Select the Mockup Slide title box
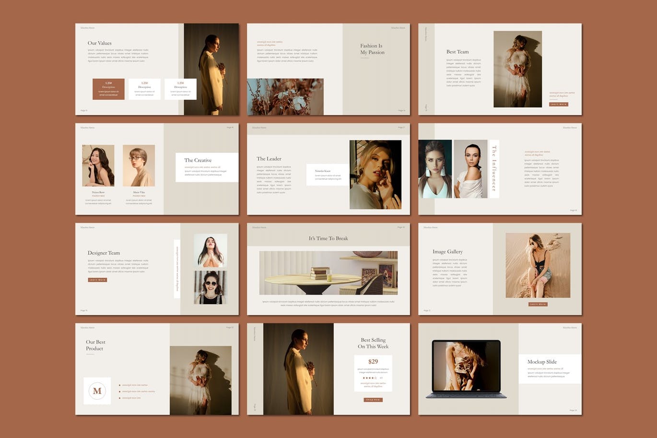657x438 pixels. pos(550,368)
